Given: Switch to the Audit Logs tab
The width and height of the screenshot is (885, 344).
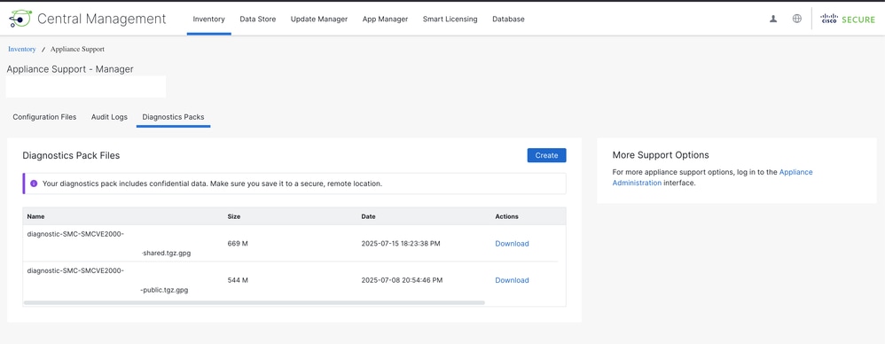Looking at the screenshot, I should (x=109, y=117).
